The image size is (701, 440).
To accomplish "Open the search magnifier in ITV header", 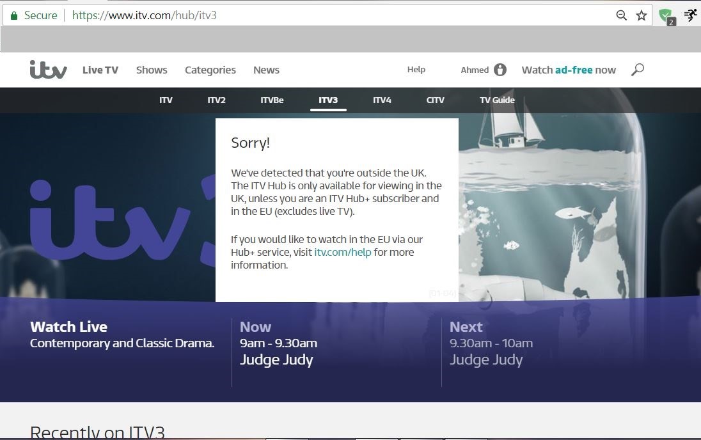I will click(x=638, y=70).
